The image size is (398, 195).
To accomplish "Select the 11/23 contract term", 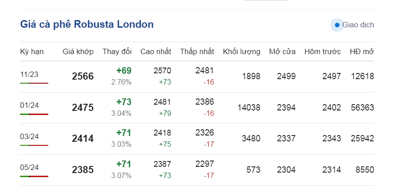I will [x=29, y=74].
